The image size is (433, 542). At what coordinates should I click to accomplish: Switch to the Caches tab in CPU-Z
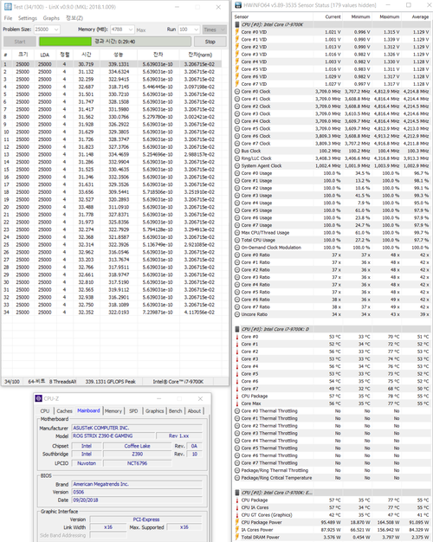[64, 411]
